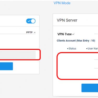
Task: Click the bullet before Status header
Action: click(x=68, y=49)
